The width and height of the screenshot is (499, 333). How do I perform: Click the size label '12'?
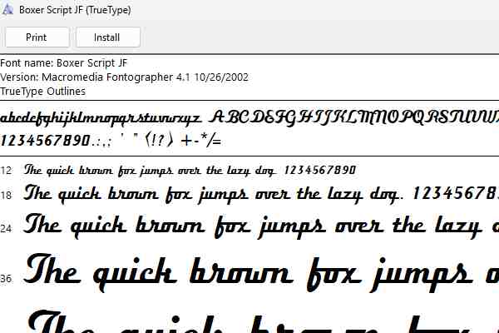6,171
